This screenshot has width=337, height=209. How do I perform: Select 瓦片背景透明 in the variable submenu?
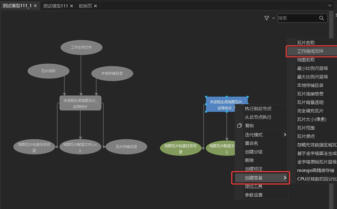click(310, 102)
